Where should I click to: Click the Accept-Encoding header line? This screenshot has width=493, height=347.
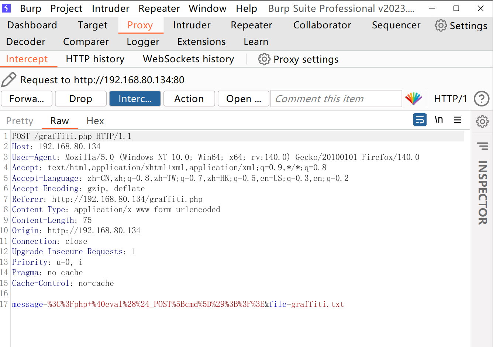pos(79,189)
